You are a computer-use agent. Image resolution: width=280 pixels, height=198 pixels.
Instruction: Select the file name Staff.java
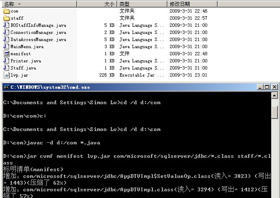click(x=23, y=68)
